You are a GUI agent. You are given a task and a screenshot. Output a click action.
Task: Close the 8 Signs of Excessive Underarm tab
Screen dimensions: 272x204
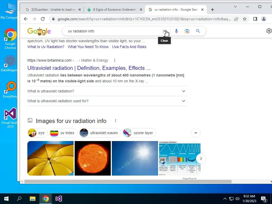click(x=141, y=10)
